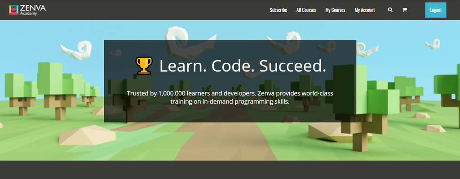Click the ZENVA Academy logo text

point(33,10)
